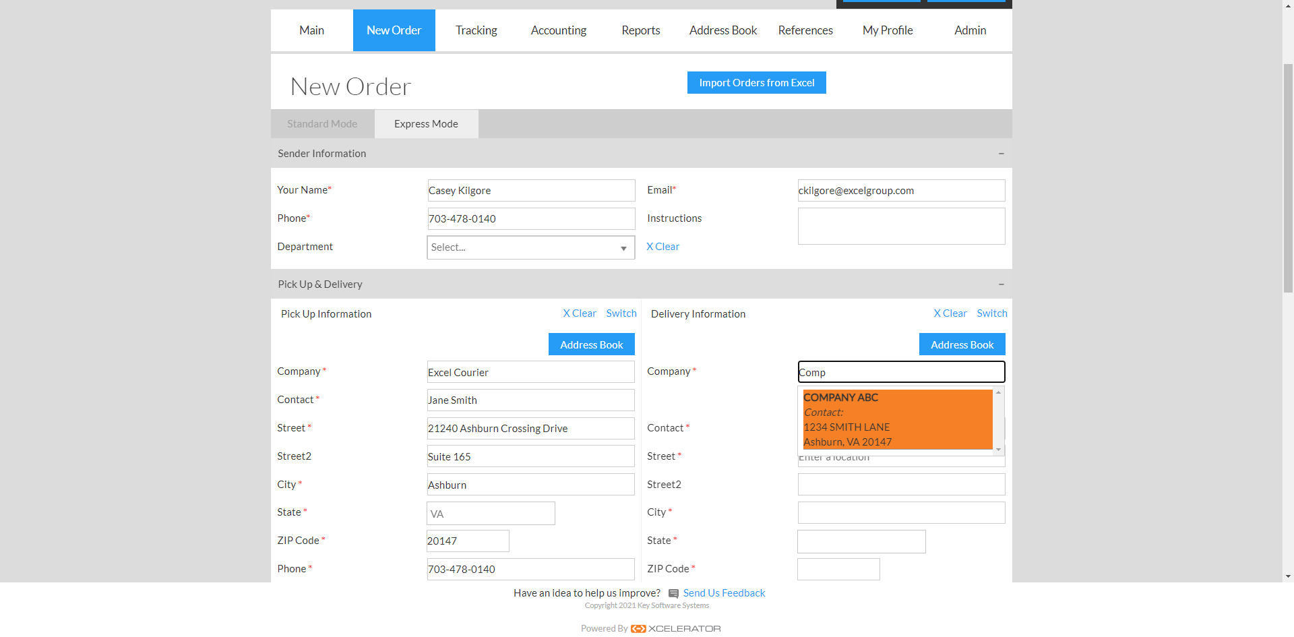Click the pickup Street field
The height and width of the screenshot is (637, 1294).
tap(531, 429)
